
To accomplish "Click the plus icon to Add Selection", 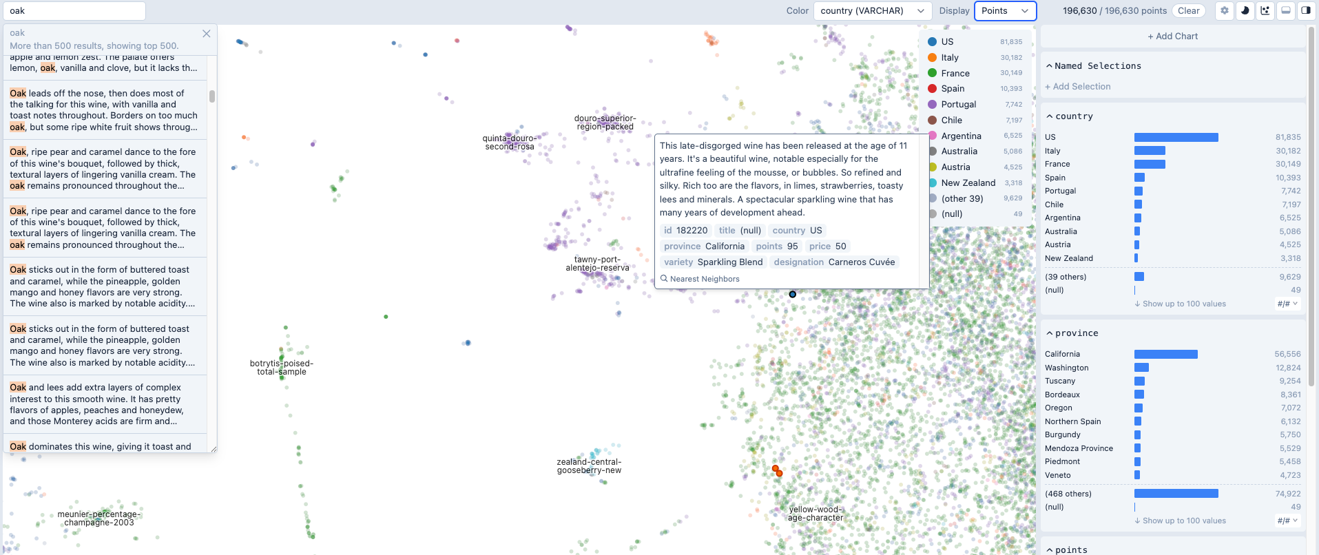I will 1048,87.
